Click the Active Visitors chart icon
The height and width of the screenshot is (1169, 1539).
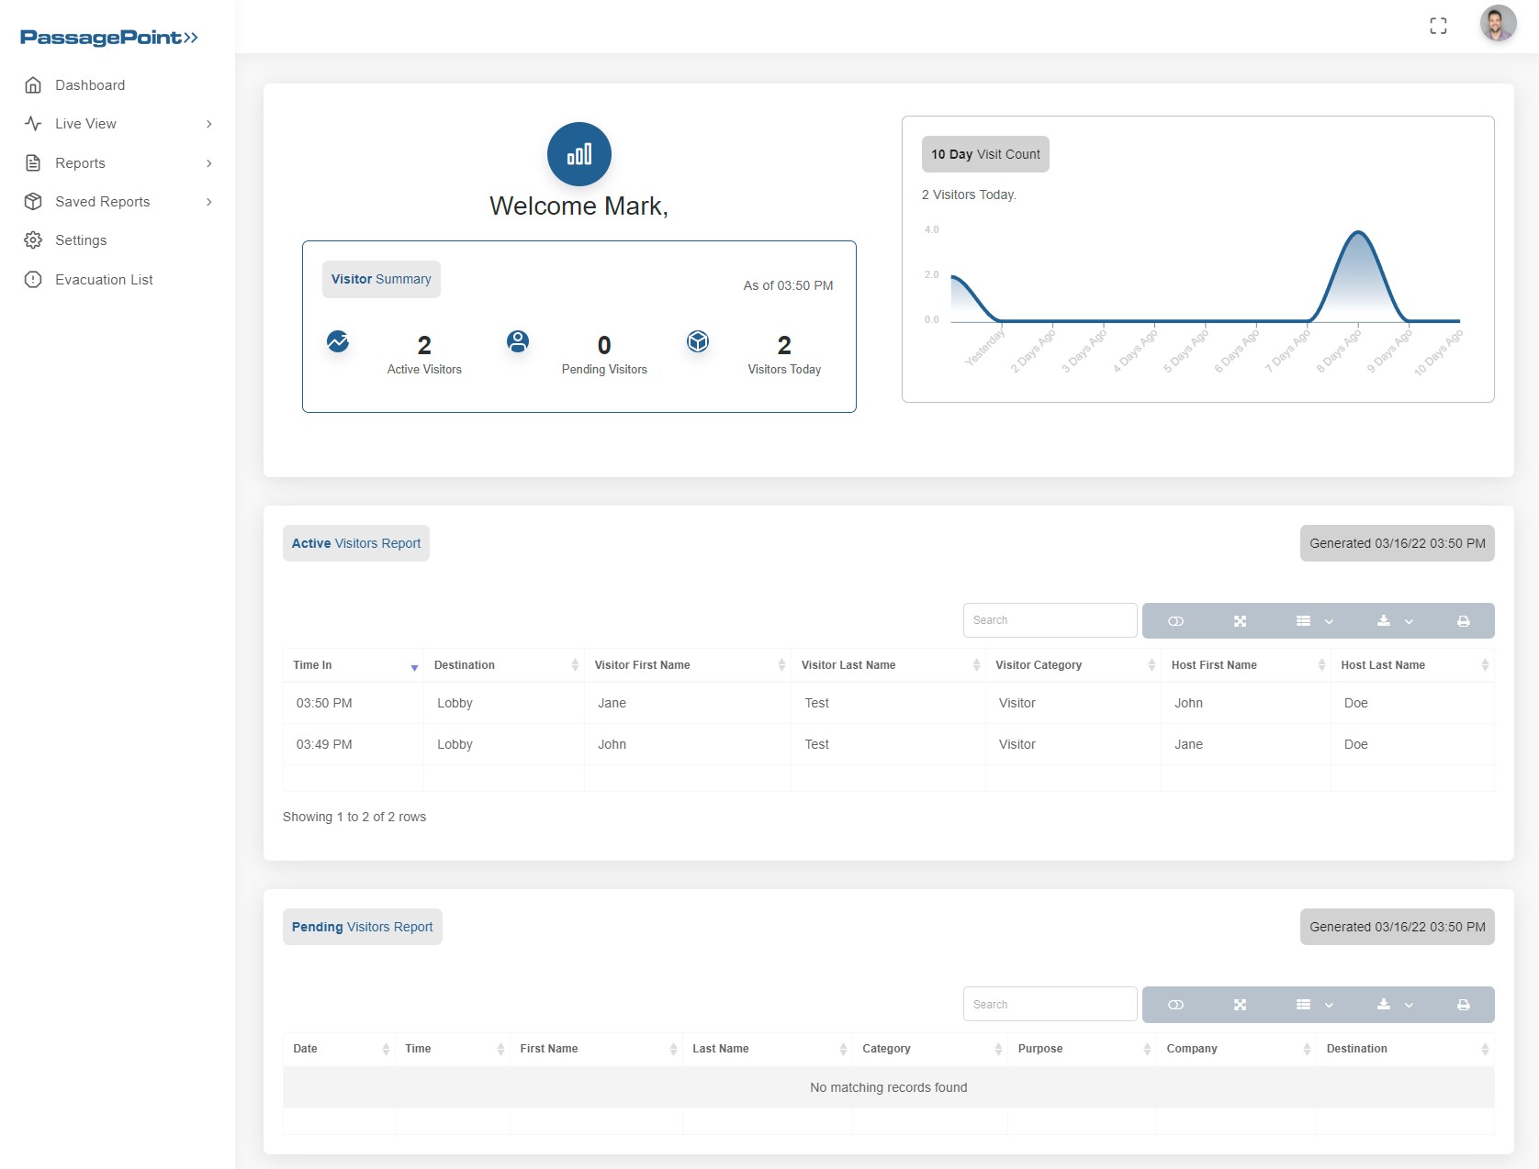[x=338, y=341]
